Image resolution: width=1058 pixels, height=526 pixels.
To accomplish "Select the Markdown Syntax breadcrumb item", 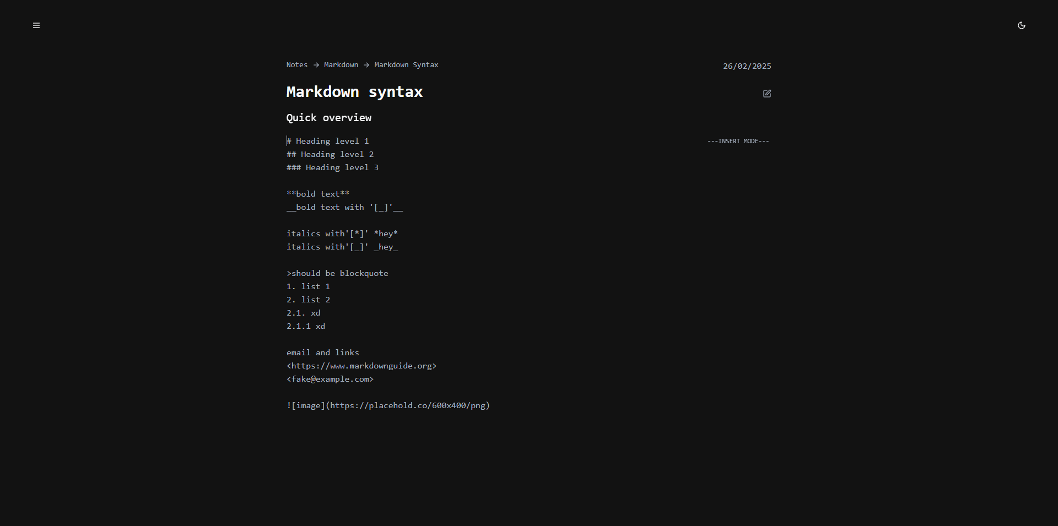I will (x=406, y=65).
